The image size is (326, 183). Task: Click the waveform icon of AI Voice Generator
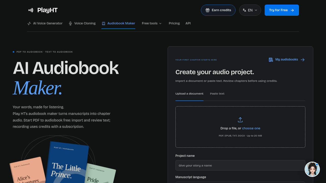(x=29, y=23)
